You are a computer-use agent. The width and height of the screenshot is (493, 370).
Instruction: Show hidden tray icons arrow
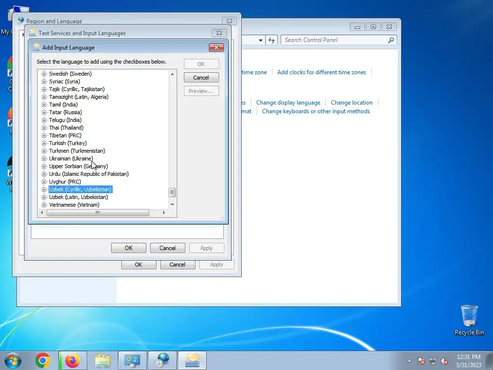pos(409,361)
